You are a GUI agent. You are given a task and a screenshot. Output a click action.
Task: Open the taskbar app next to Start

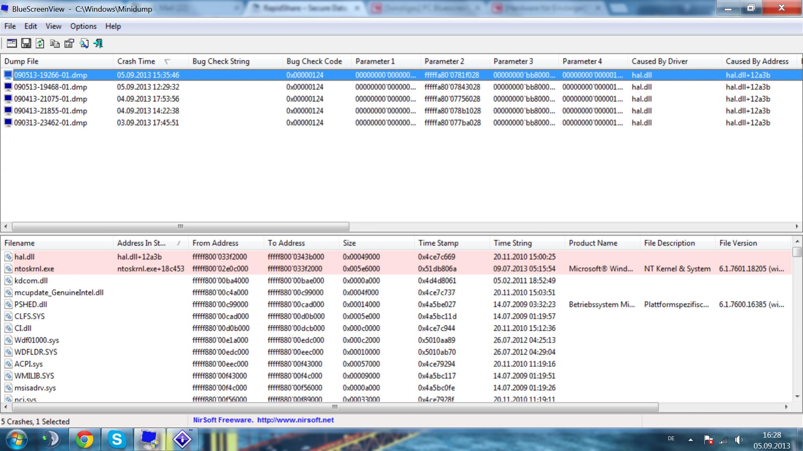tap(51, 440)
